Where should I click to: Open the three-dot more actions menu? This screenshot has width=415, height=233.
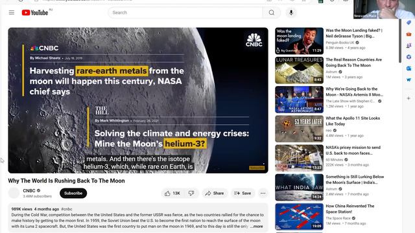pyautogui.click(x=263, y=194)
